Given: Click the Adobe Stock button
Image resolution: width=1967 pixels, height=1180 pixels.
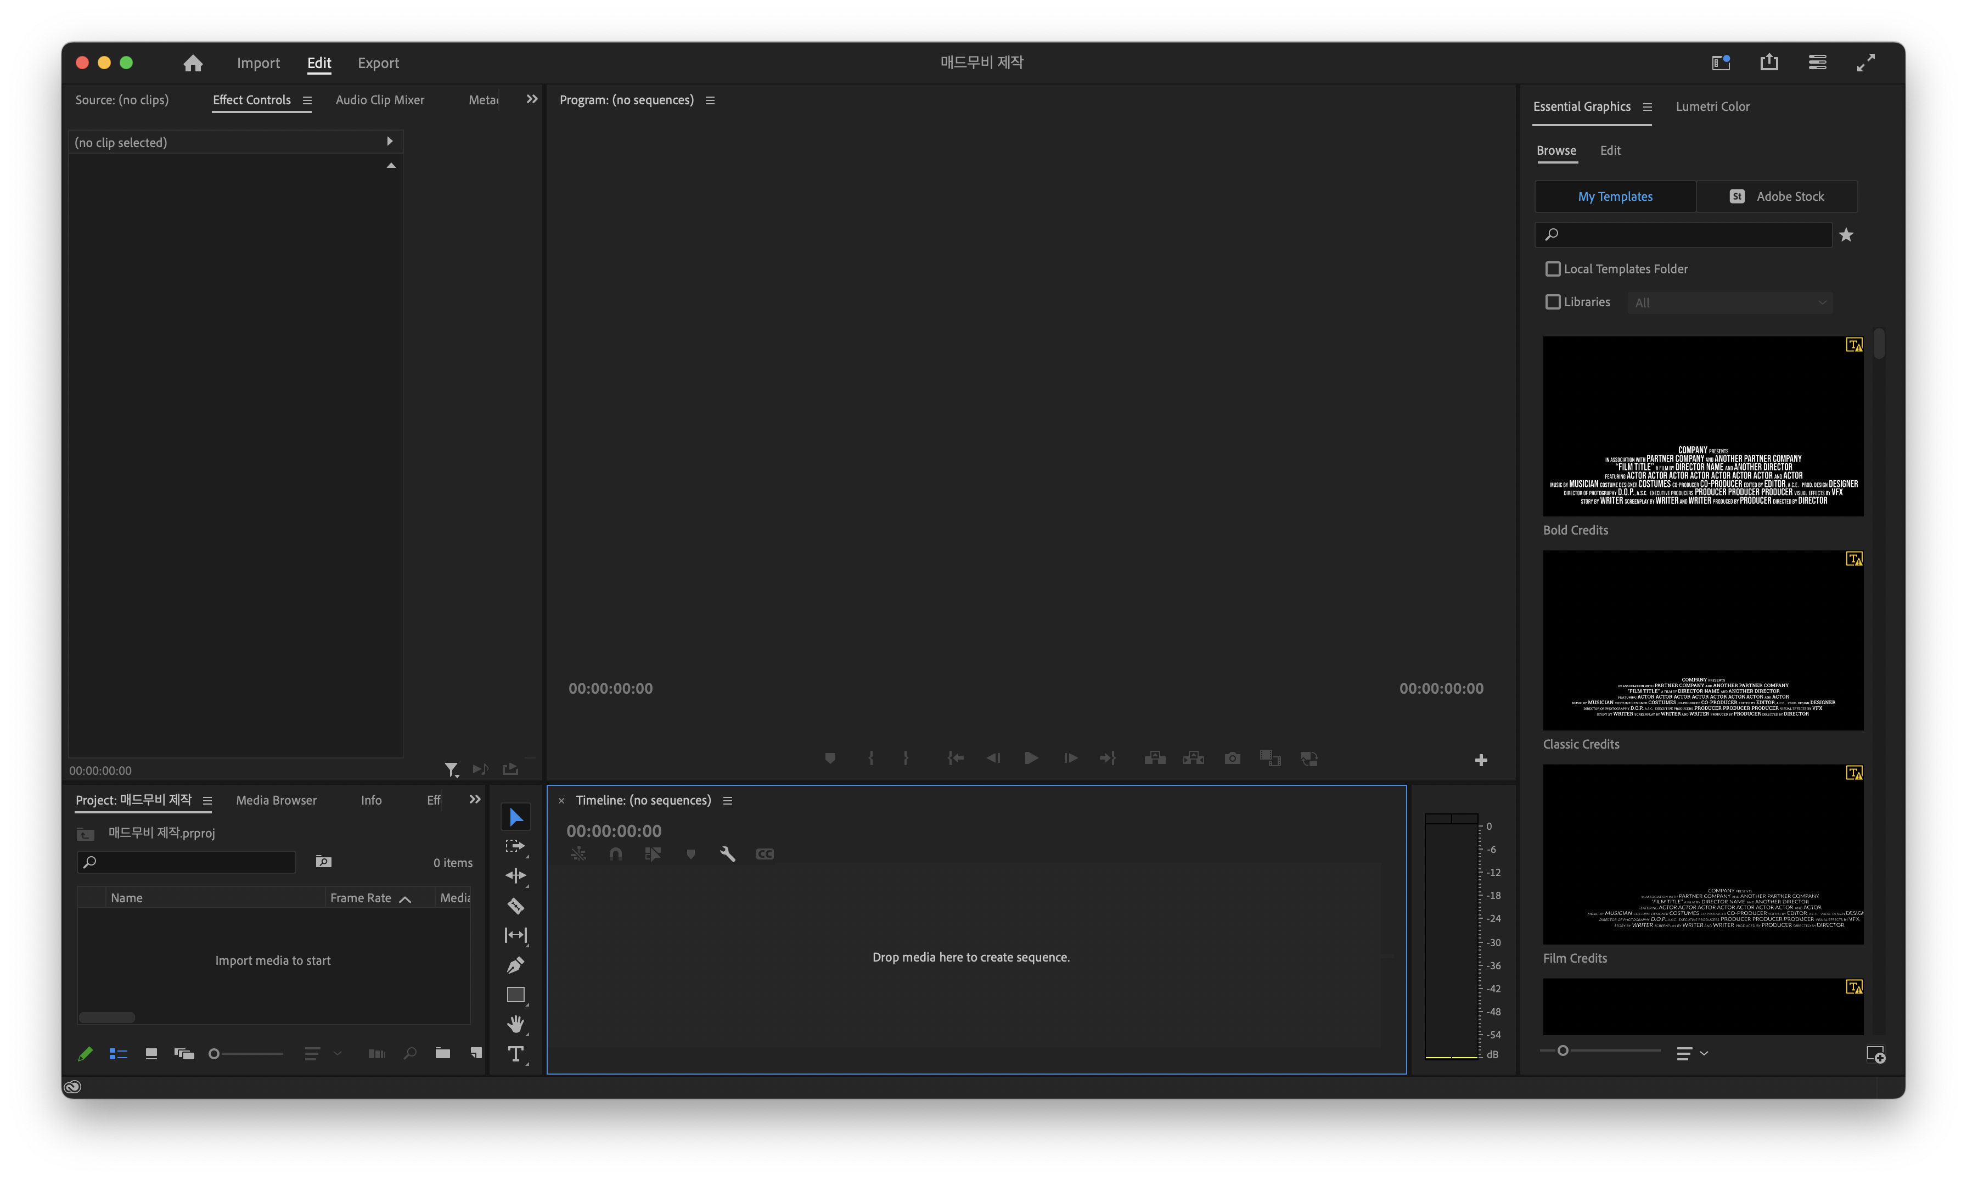Looking at the screenshot, I should coord(1777,196).
